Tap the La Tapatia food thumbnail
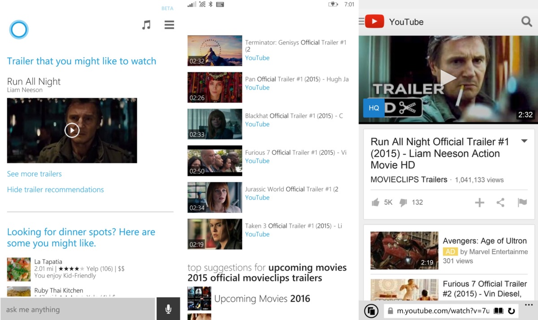The width and height of the screenshot is (538, 320). [x=19, y=269]
